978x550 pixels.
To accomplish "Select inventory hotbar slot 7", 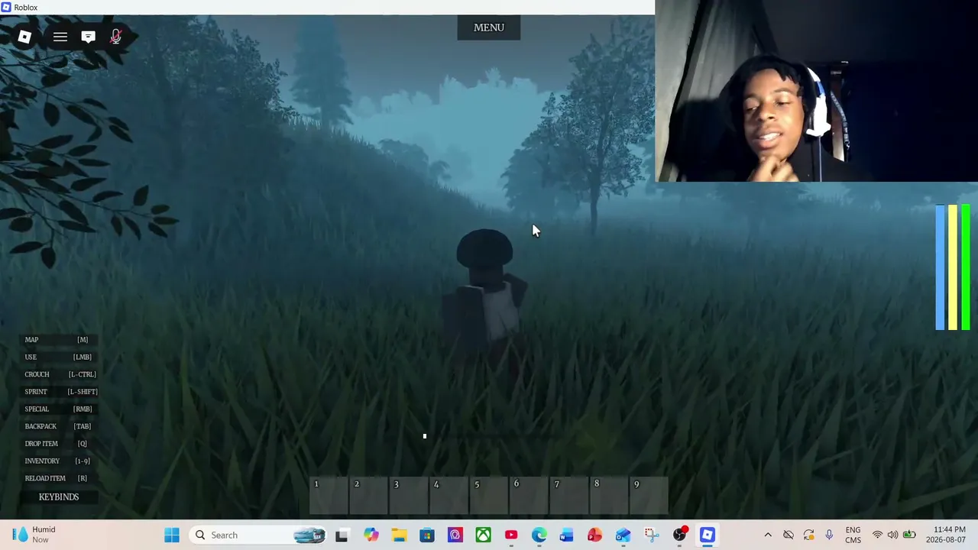I will (569, 496).
